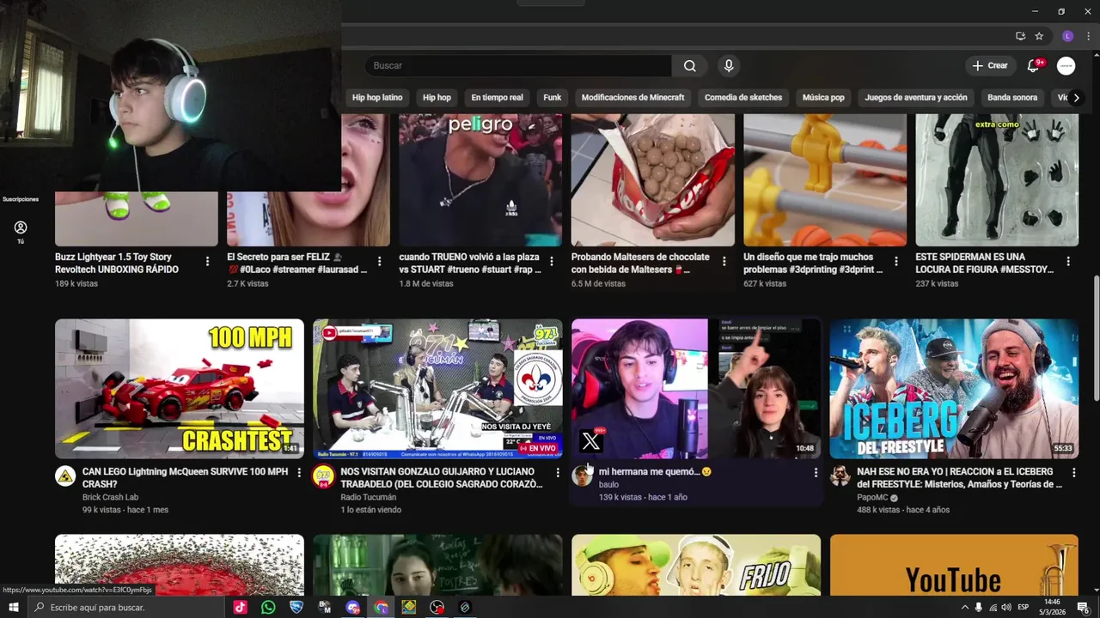
Task: Open the volume control in system tray
Action: (x=1006, y=608)
